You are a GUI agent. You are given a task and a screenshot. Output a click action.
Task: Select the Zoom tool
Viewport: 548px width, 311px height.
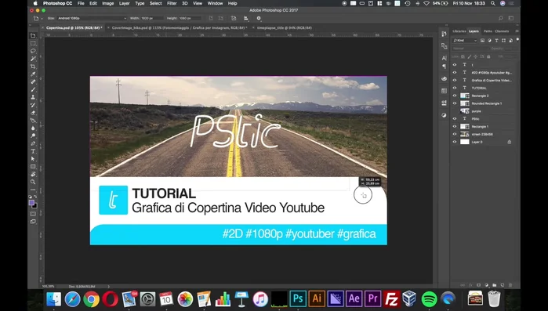(x=33, y=182)
